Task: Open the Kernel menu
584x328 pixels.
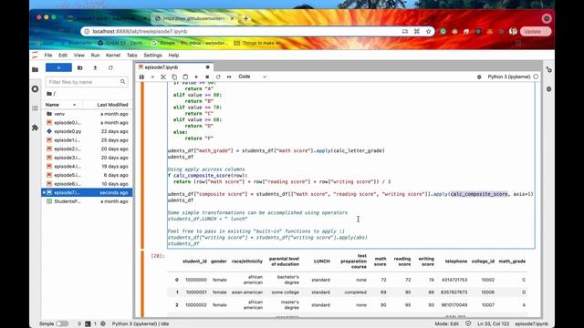Action: point(113,55)
